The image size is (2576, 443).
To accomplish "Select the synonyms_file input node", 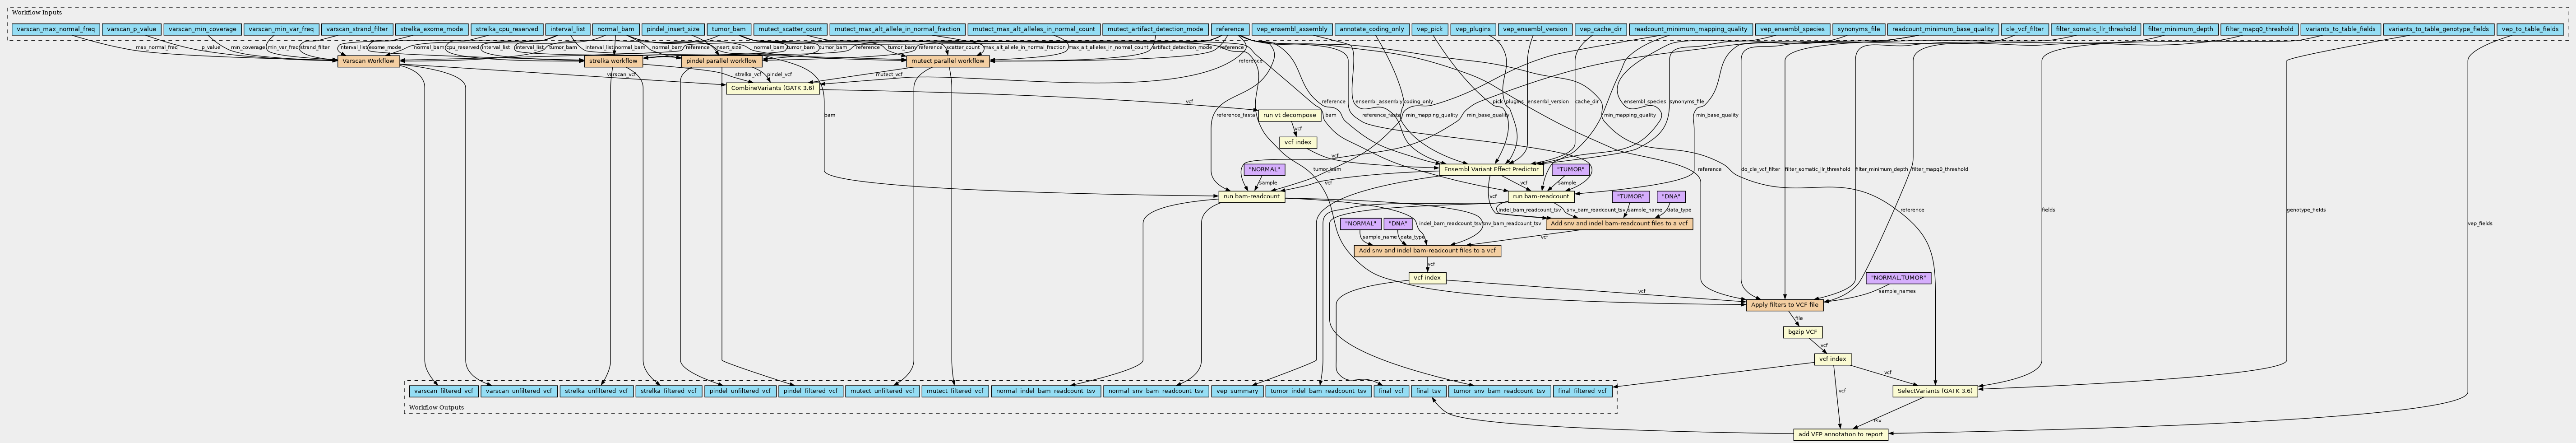I will [x=1859, y=30].
